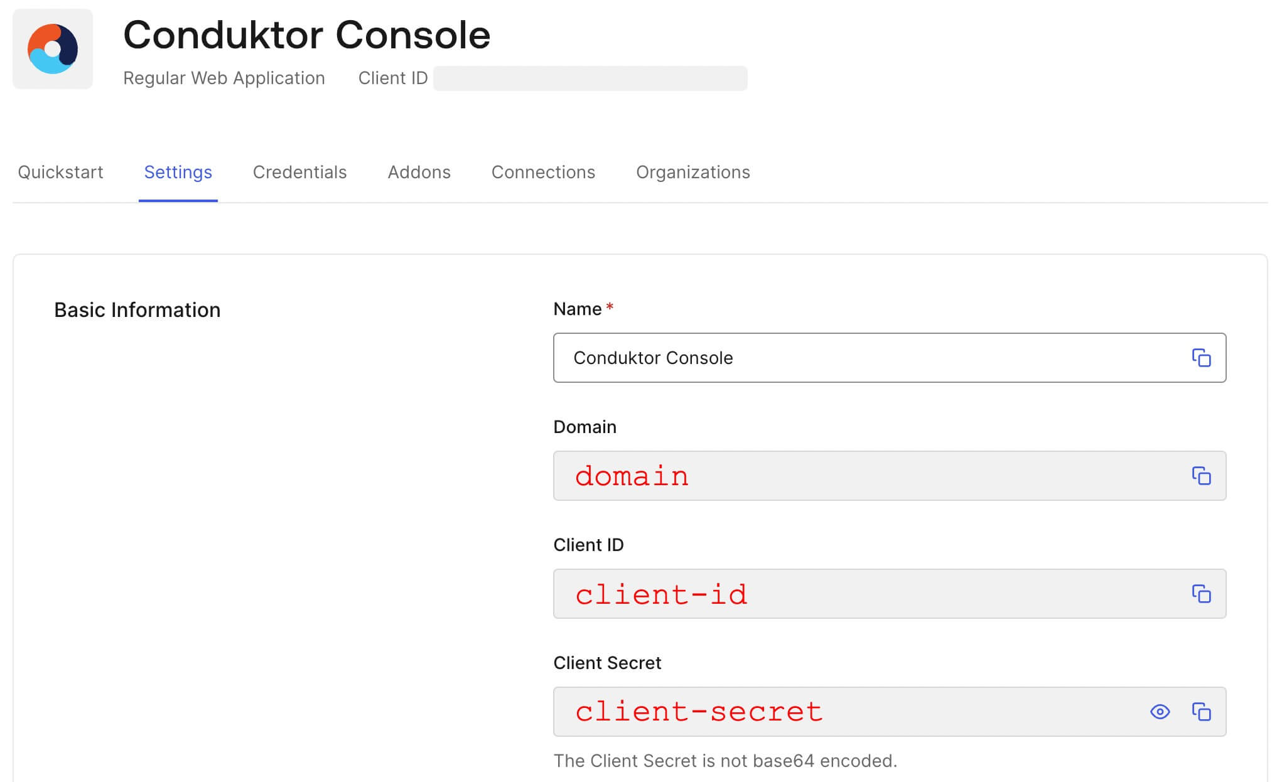This screenshot has width=1277, height=782.
Task: Navigate to Connections settings
Action: pyautogui.click(x=544, y=172)
